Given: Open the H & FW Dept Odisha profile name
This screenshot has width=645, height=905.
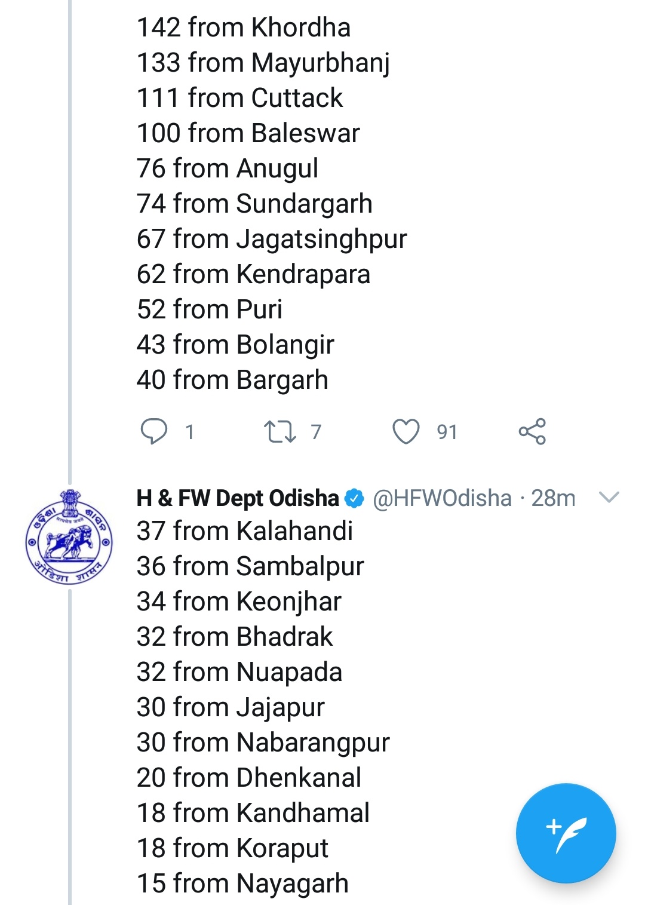Looking at the screenshot, I should point(238,498).
